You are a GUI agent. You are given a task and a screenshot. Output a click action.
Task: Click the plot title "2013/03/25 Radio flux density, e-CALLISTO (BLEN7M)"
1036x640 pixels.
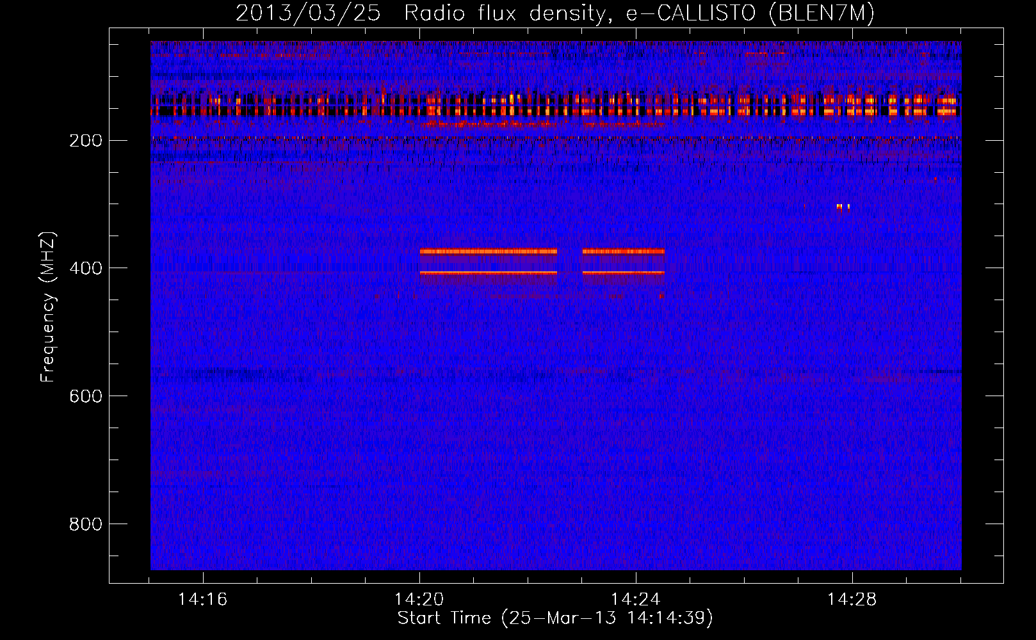(555, 13)
